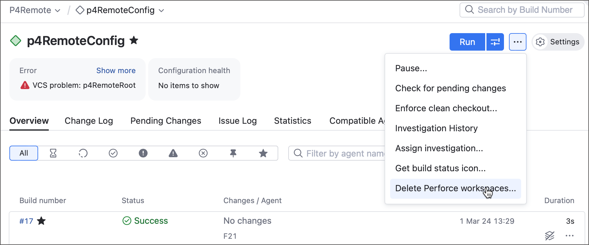Select 'Delete Perforce workspaces...' menu item
589x245 pixels.
tap(456, 188)
